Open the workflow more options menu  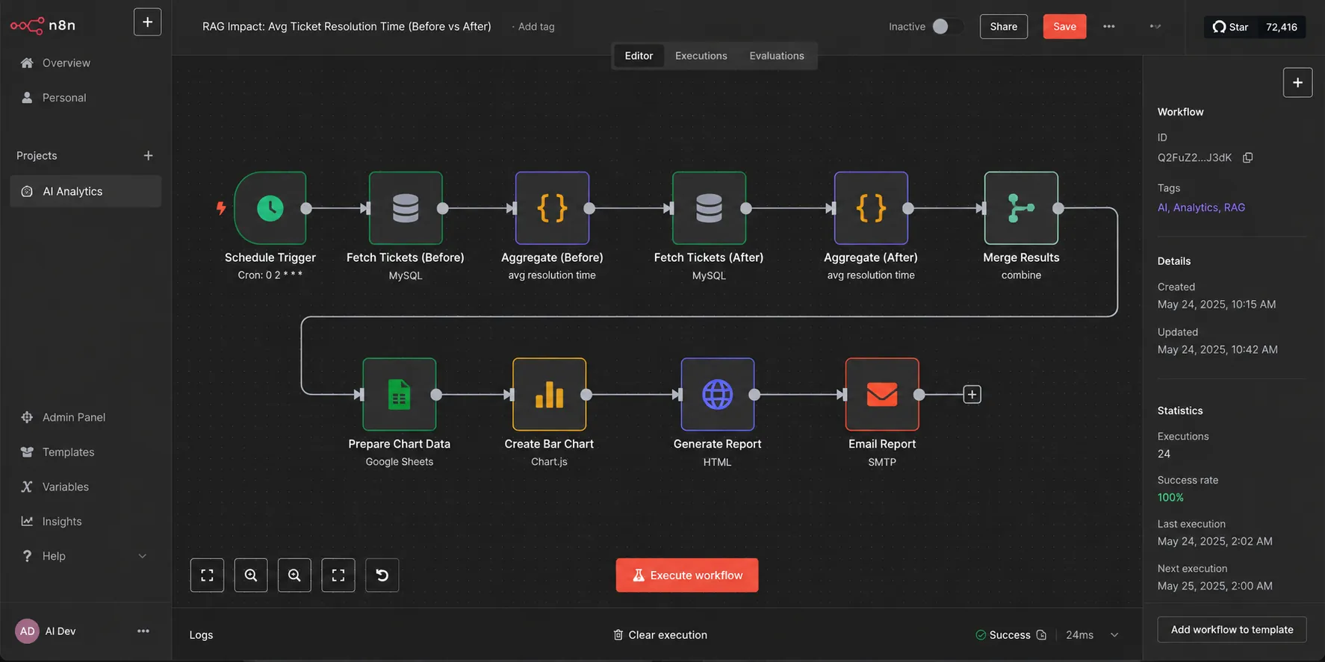click(x=1109, y=26)
